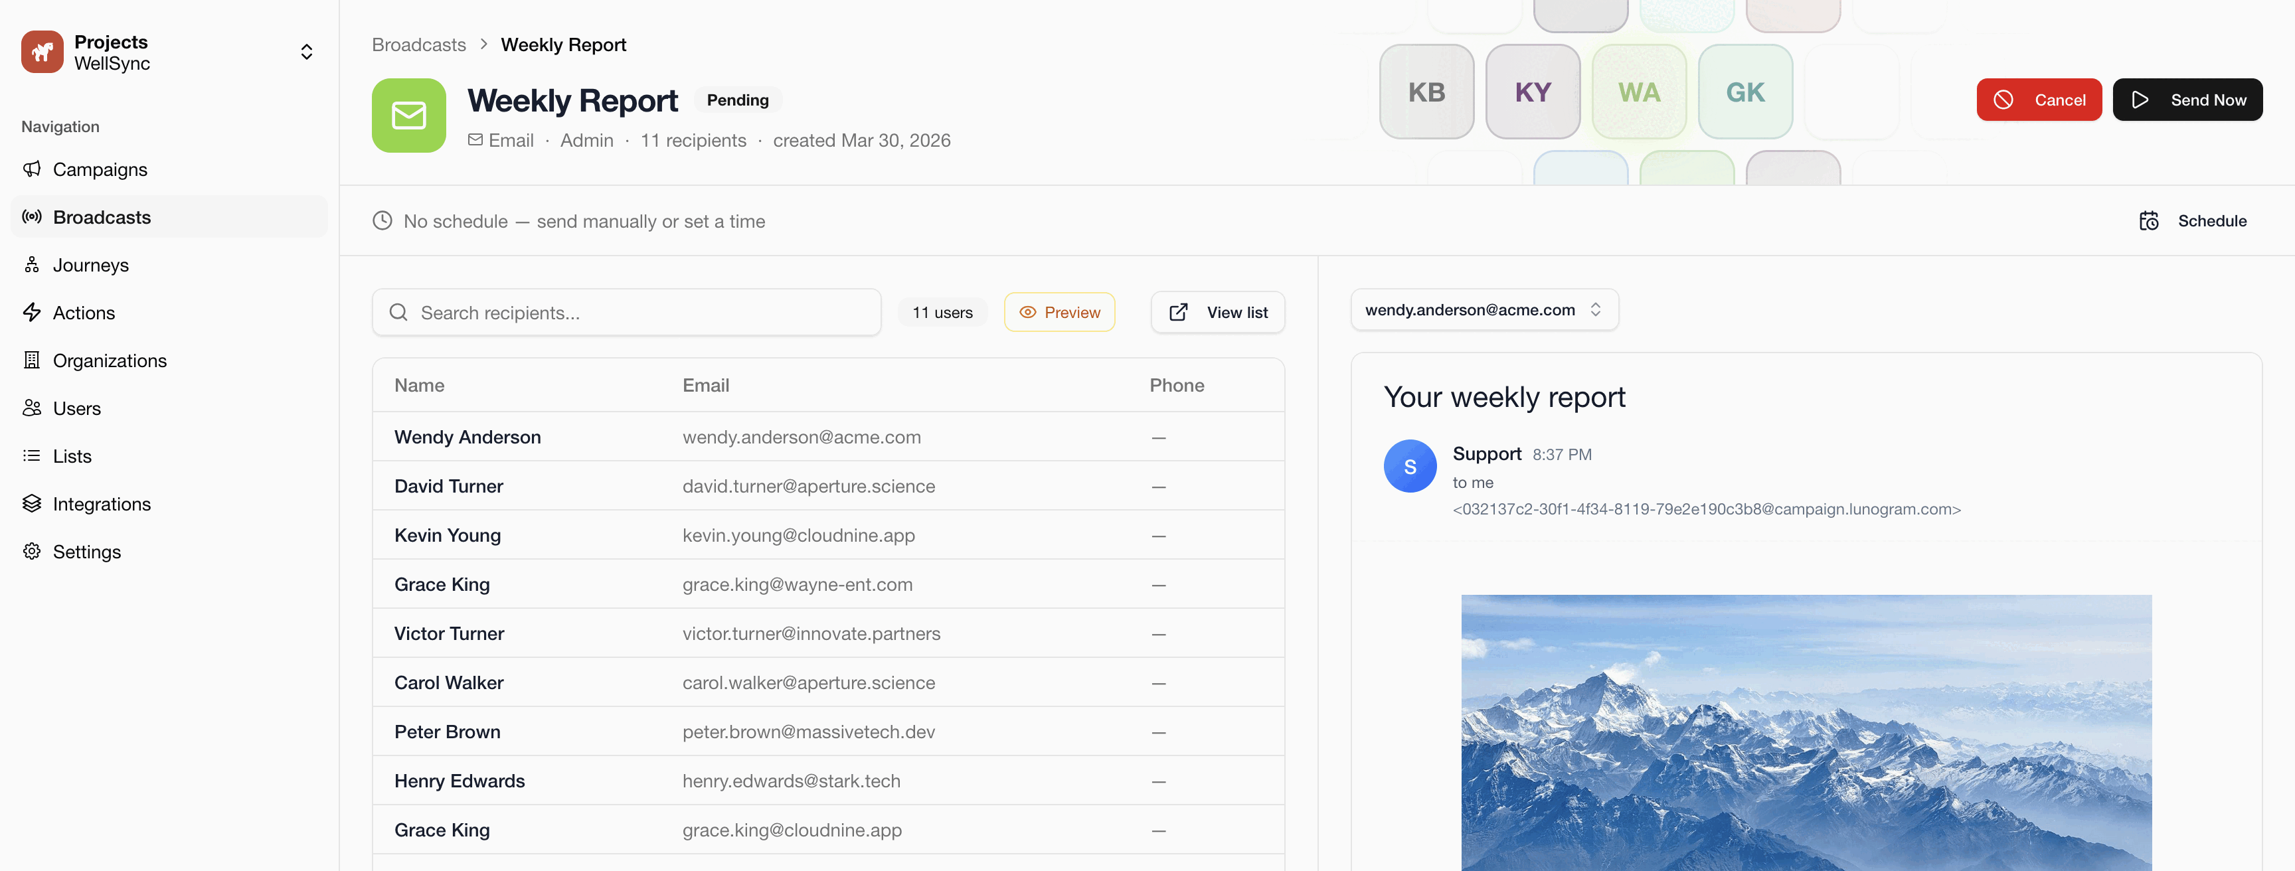Click the Support sender avatar S
The width and height of the screenshot is (2295, 871).
pyautogui.click(x=1410, y=466)
